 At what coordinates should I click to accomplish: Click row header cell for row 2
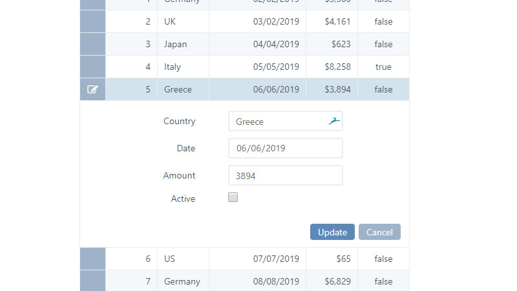tap(92, 21)
